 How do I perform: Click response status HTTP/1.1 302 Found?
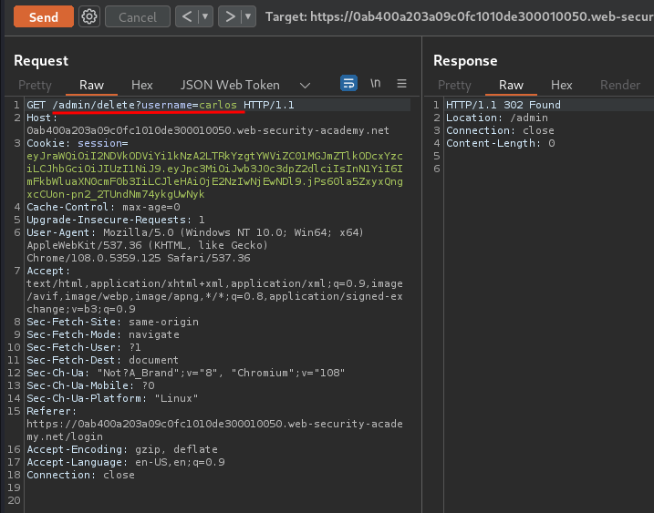click(503, 105)
